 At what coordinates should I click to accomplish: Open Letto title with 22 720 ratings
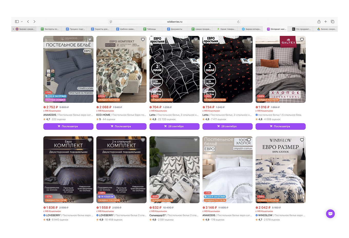(x=174, y=115)
